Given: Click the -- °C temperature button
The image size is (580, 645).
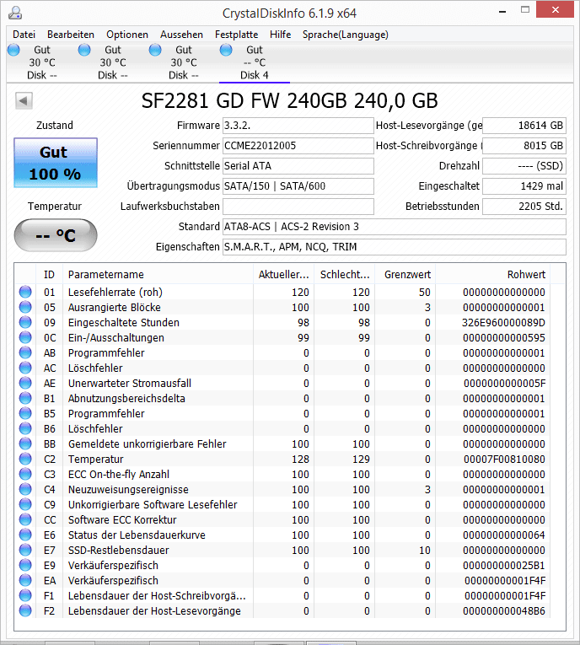Looking at the screenshot, I should tap(56, 235).
